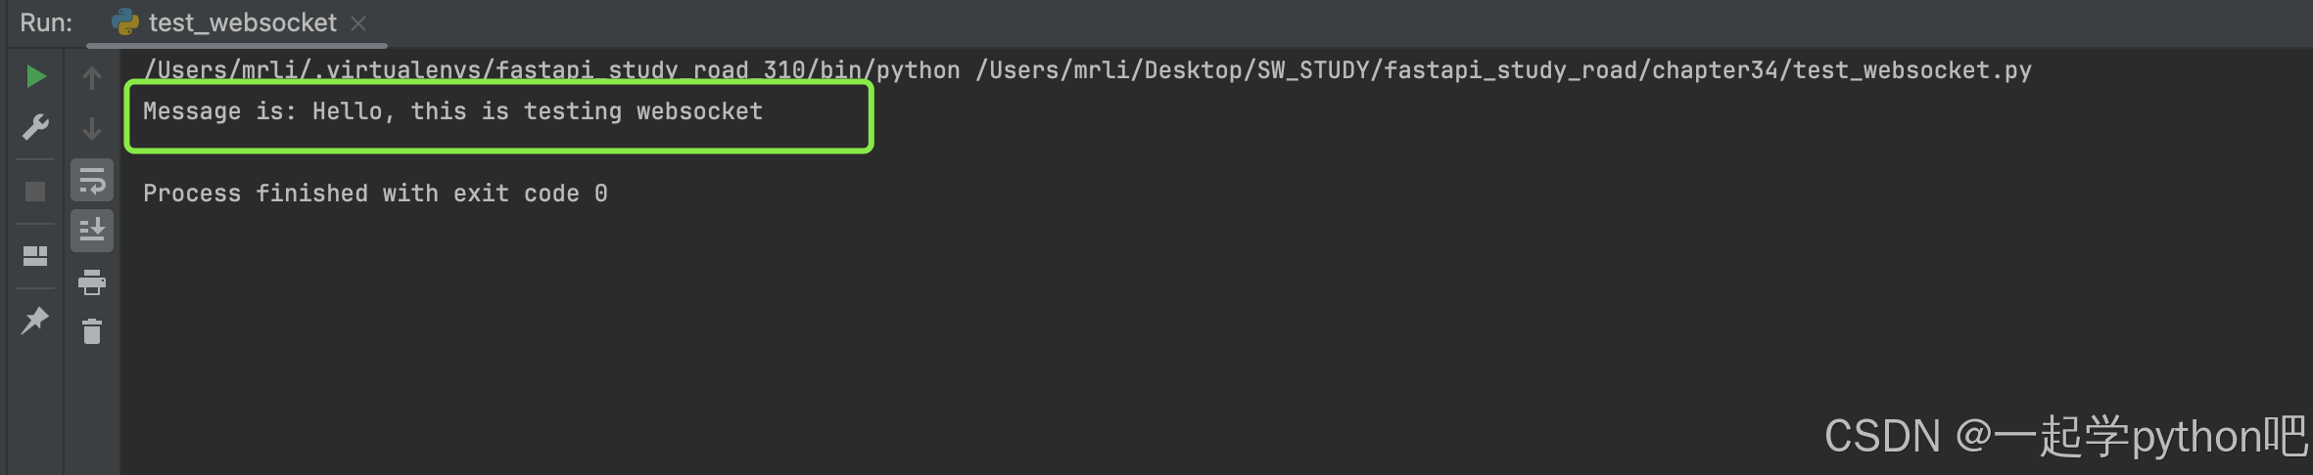
Task: Select the test_websocket run tab
Action: click(x=242, y=23)
